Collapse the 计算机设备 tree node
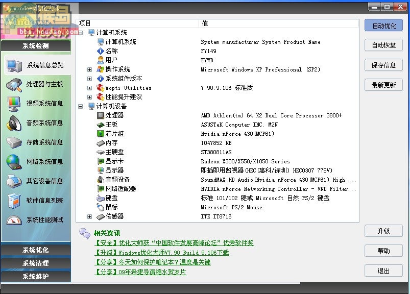This screenshot has height=294, width=410. click(x=81, y=106)
